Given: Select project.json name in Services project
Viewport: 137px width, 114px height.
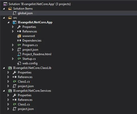Looking at the screenshot, I should point(26,109).
